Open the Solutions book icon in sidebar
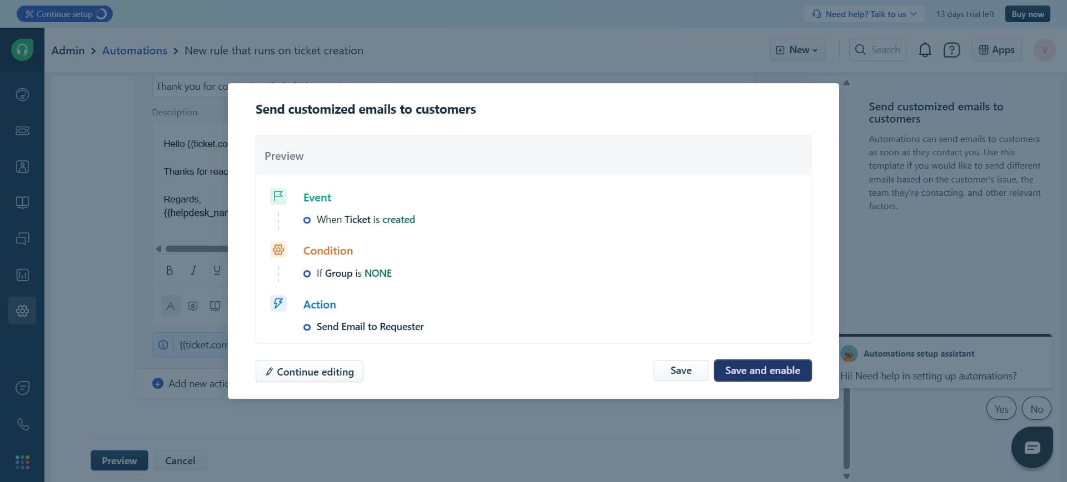 point(22,202)
